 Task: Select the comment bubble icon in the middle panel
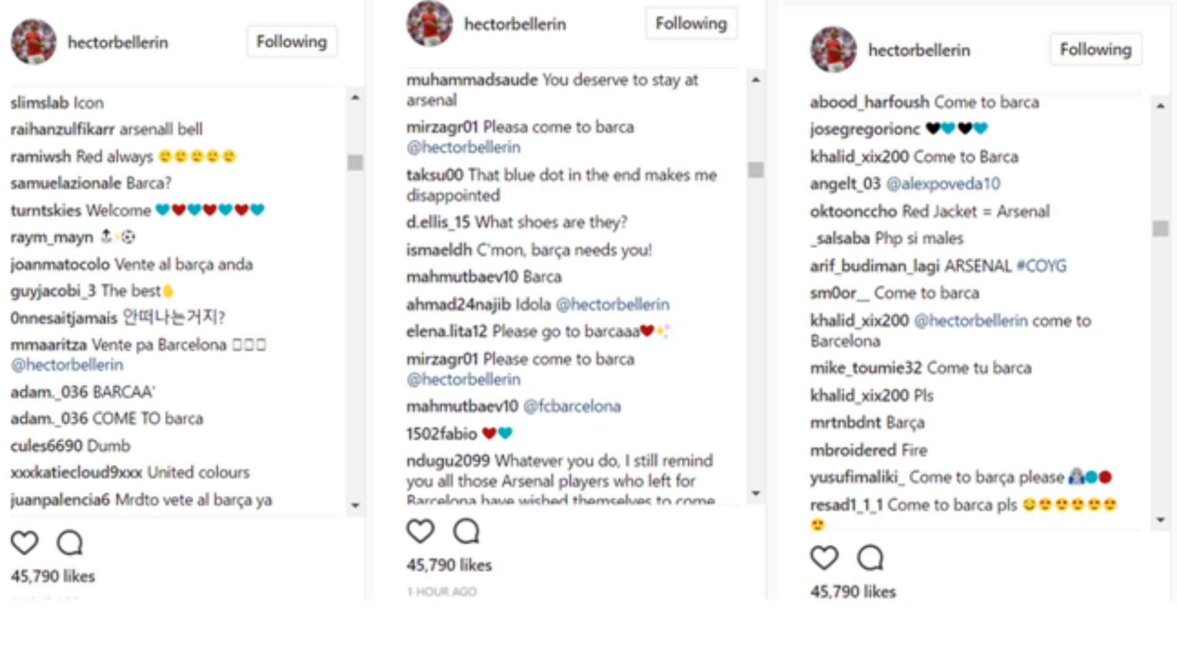(467, 531)
